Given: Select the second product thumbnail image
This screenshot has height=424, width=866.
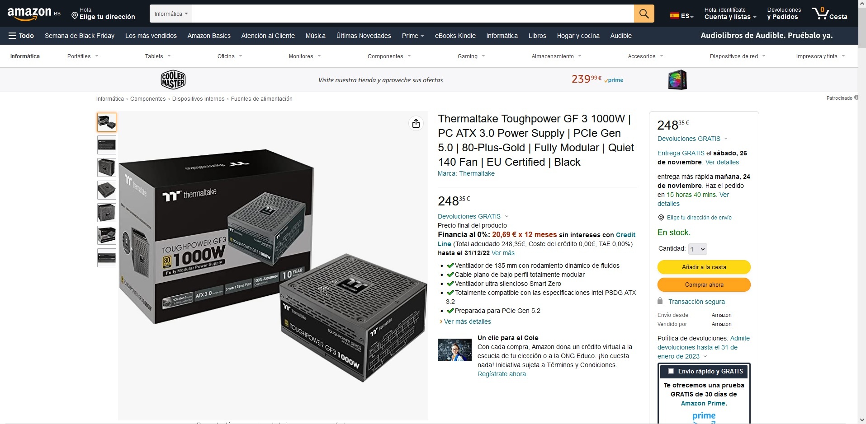Looking at the screenshot, I should pyautogui.click(x=107, y=145).
